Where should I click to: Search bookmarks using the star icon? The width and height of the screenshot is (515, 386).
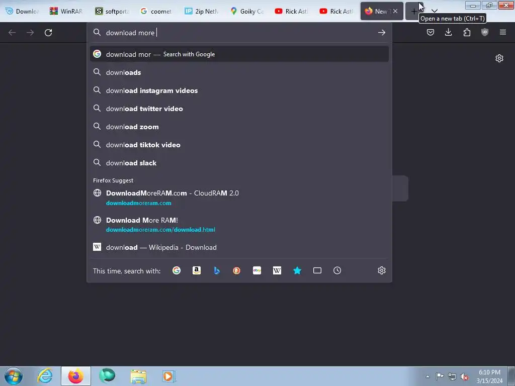click(x=297, y=270)
